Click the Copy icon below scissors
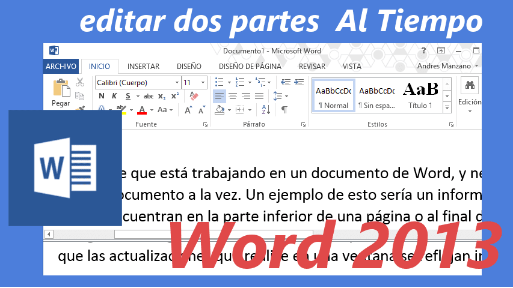513x288 pixels. click(x=80, y=96)
